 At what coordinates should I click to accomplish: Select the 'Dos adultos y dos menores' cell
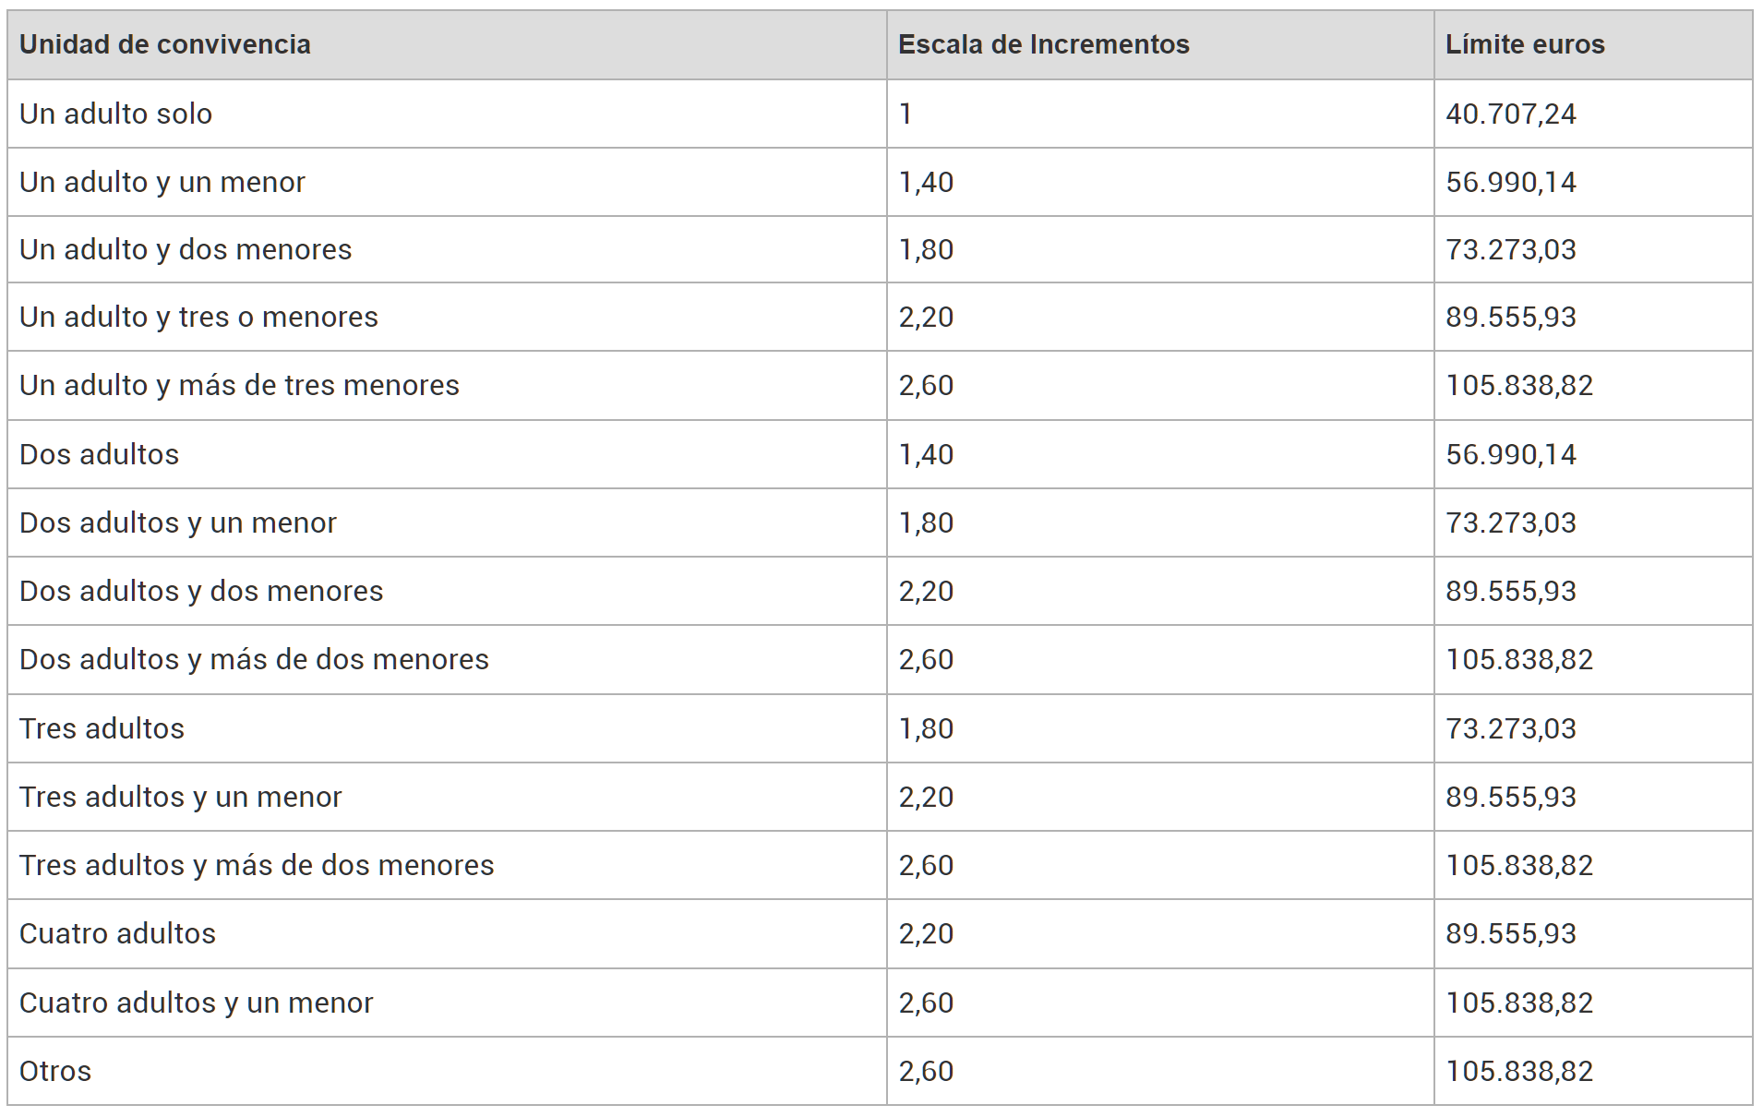click(200, 591)
